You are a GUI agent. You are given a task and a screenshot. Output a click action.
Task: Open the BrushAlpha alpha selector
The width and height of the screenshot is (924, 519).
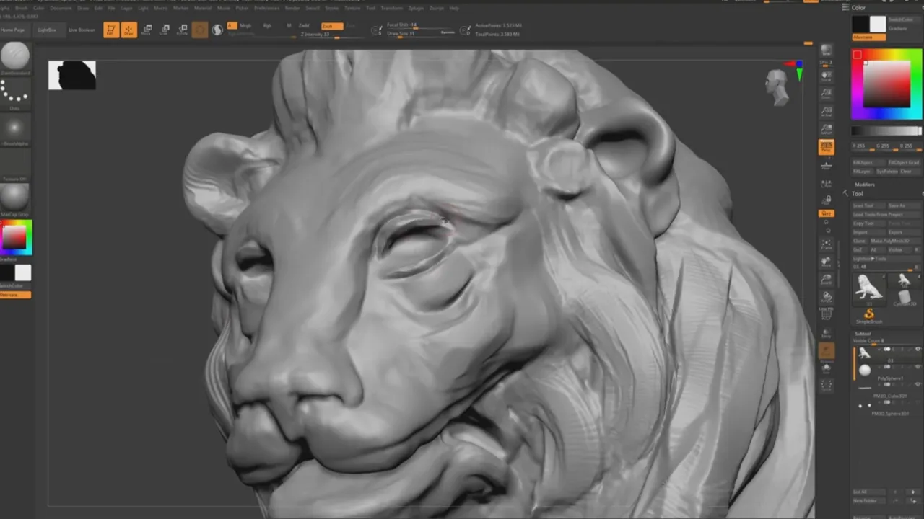[15, 130]
